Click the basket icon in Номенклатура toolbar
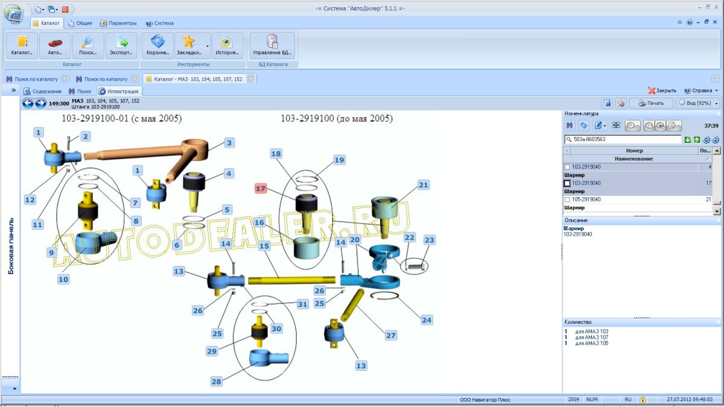 [x=583, y=125]
